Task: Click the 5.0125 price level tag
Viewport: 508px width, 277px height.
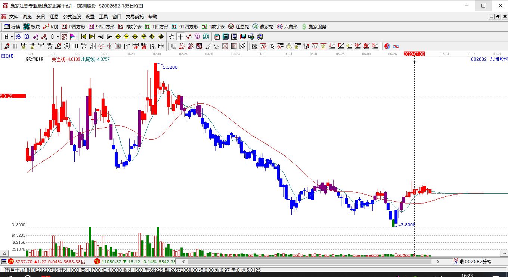Action: [13, 96]
